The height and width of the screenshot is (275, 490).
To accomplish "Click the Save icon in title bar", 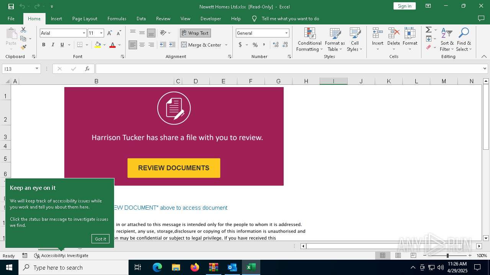I will click(11, 6).
